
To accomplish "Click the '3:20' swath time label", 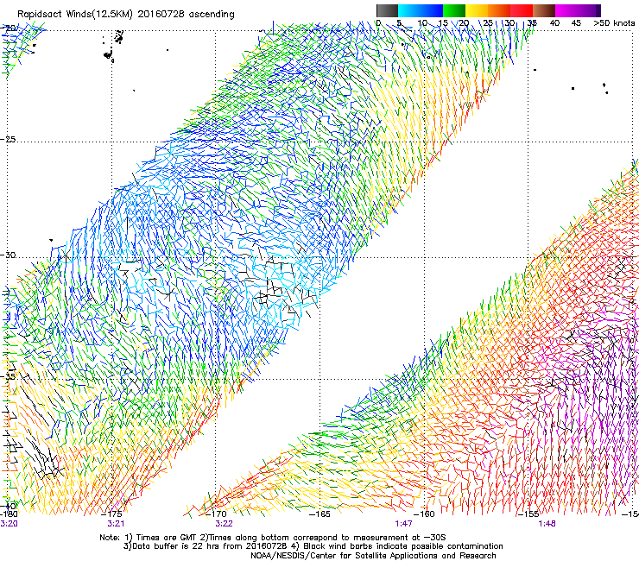I will 9,524.
